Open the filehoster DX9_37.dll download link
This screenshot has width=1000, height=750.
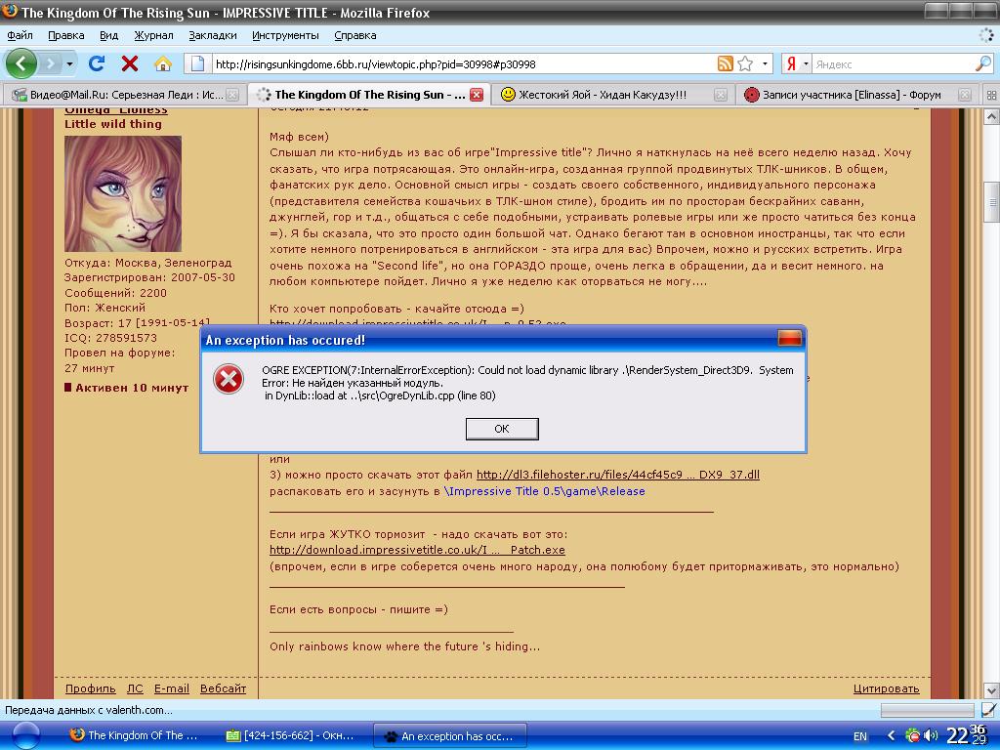point(618,475)
